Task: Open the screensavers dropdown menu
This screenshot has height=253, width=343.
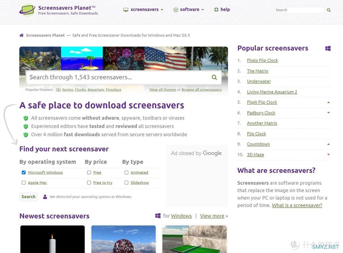Action: click(x=144, y=9)
